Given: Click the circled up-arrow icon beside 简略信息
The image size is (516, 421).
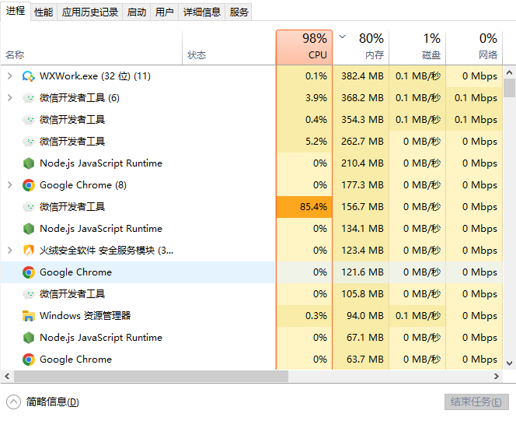Looking at the screenshot, I should (13, 402).
